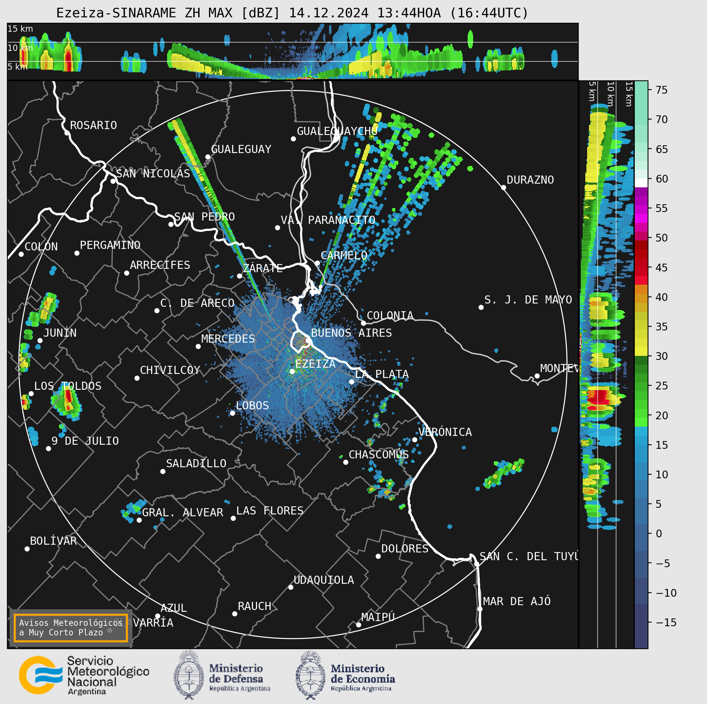Click the Servicio Meteorológico Nacional logo

pyautogui.click(x=84, y=675)
